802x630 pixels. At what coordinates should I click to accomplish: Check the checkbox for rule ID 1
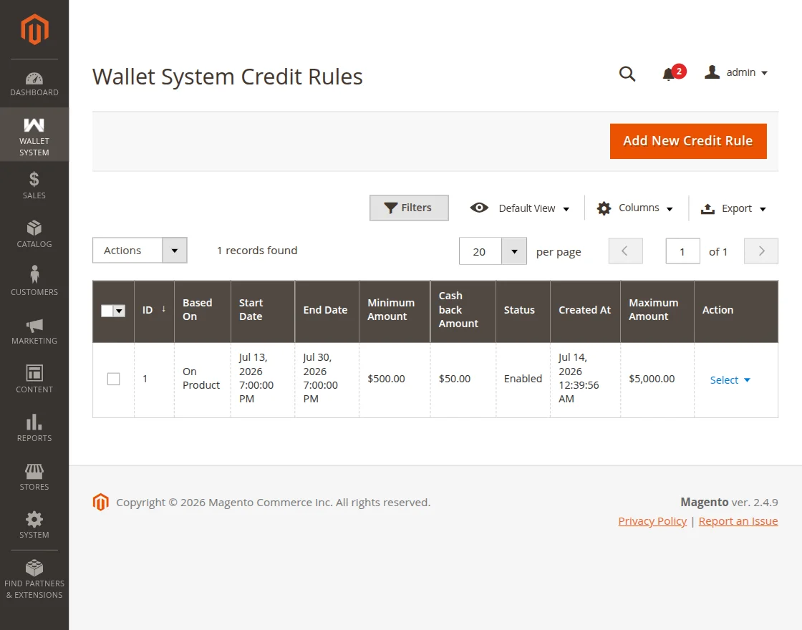pyautogui.click(x=114, y=379)
